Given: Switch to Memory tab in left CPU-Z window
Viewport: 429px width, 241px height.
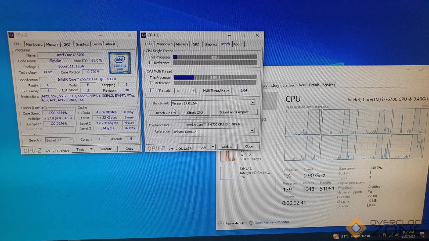Looking at the screenshot, I should (52, 44).
